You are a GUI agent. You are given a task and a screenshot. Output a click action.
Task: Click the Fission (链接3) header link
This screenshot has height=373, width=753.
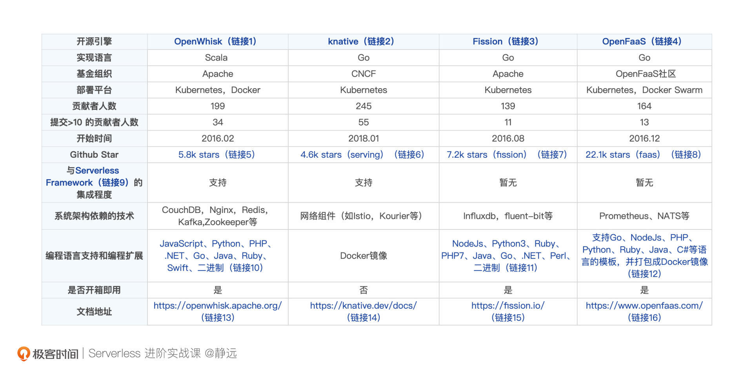[505, 42]
